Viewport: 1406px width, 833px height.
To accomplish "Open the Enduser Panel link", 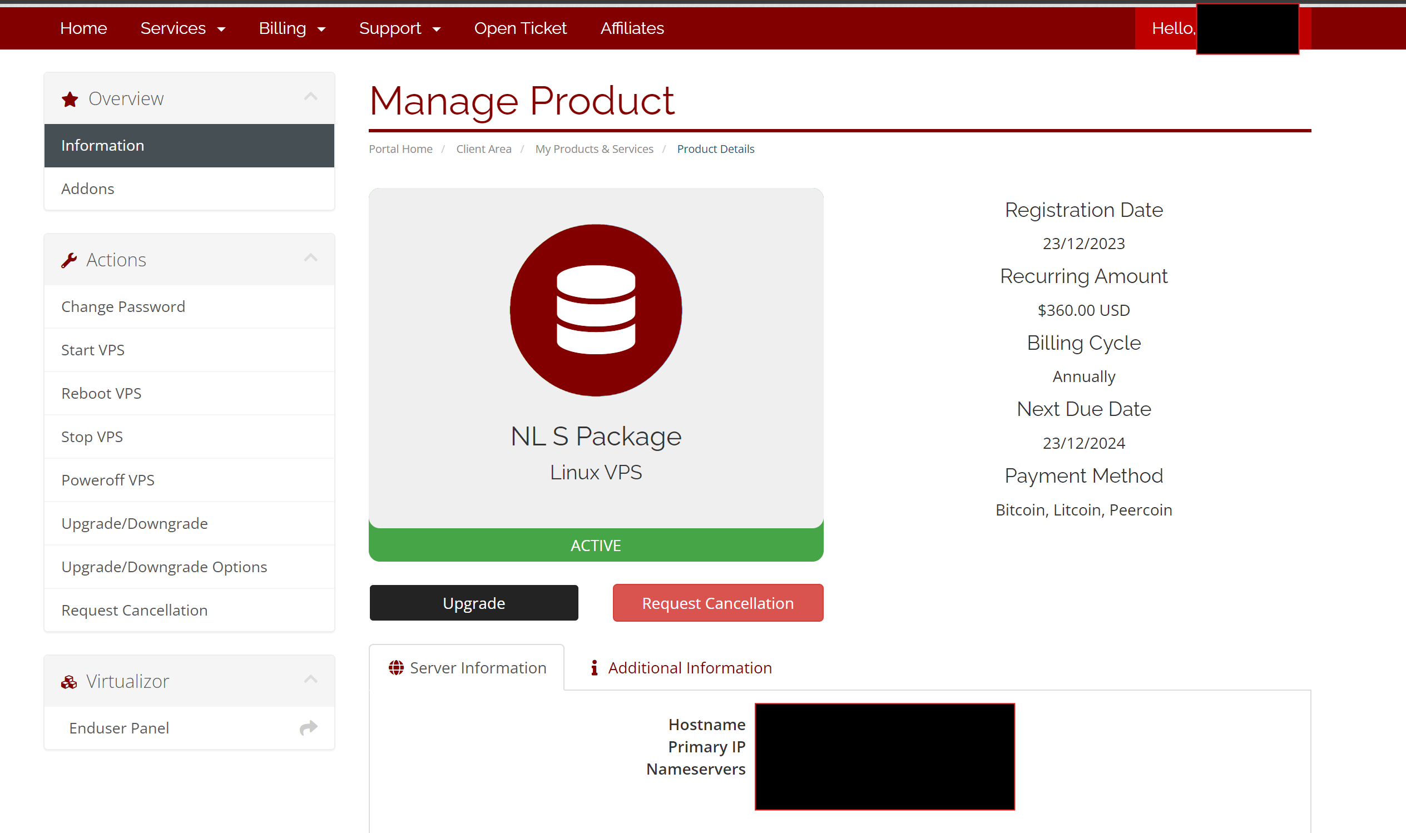I will click(189, 728).
